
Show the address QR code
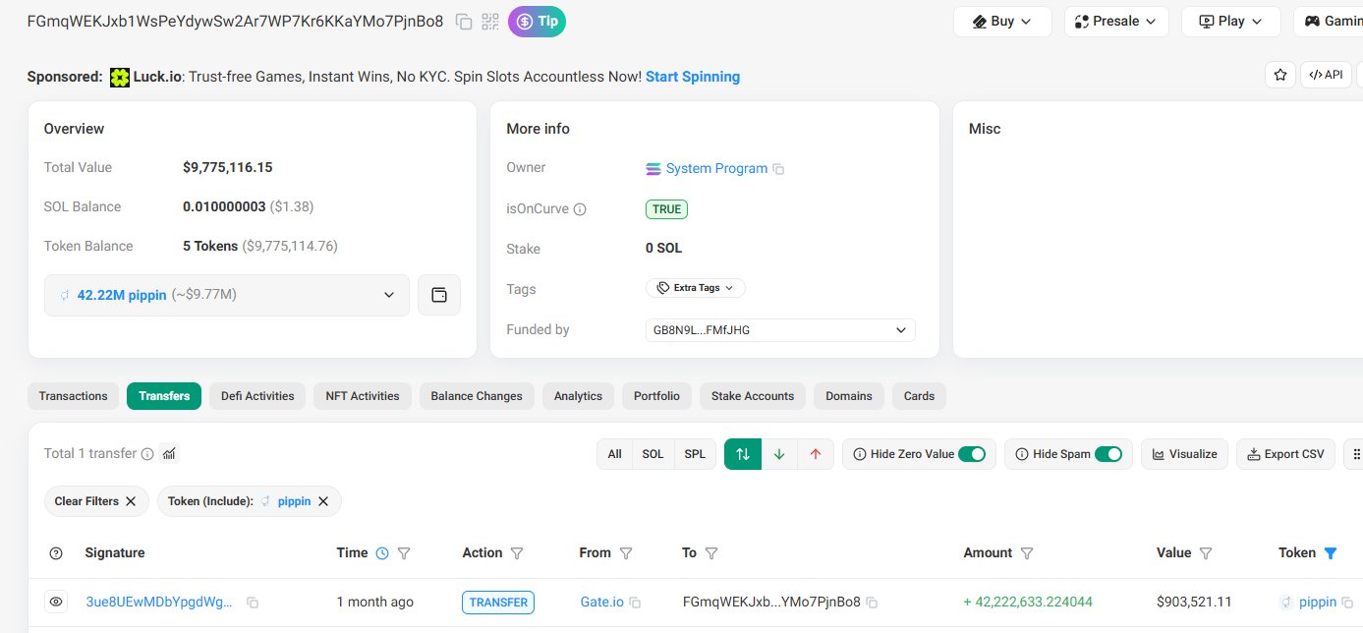click(x=490, y=22)
